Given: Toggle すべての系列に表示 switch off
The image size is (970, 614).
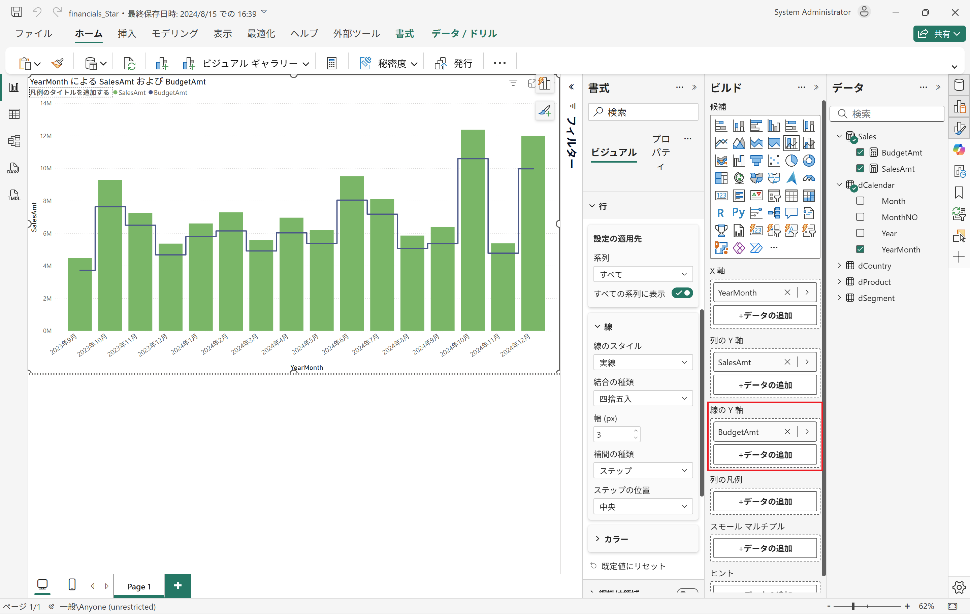Looking at the screenshot, I should coord(682,293).
